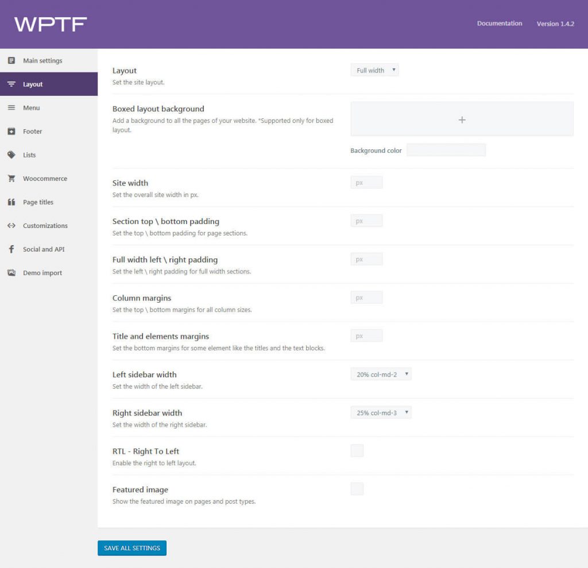This screenshot has height=568, width=588.
Task: Click the Demo import image icon
Action: (11, 272)
